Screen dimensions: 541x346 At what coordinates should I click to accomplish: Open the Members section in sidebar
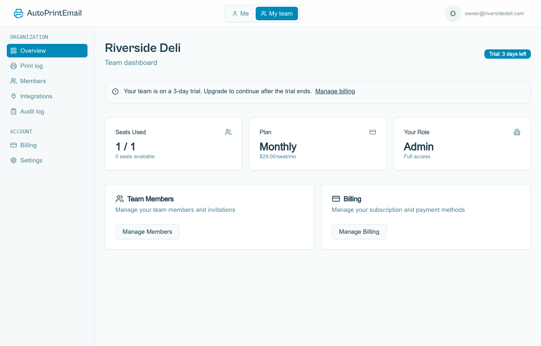tap(47, 81)
